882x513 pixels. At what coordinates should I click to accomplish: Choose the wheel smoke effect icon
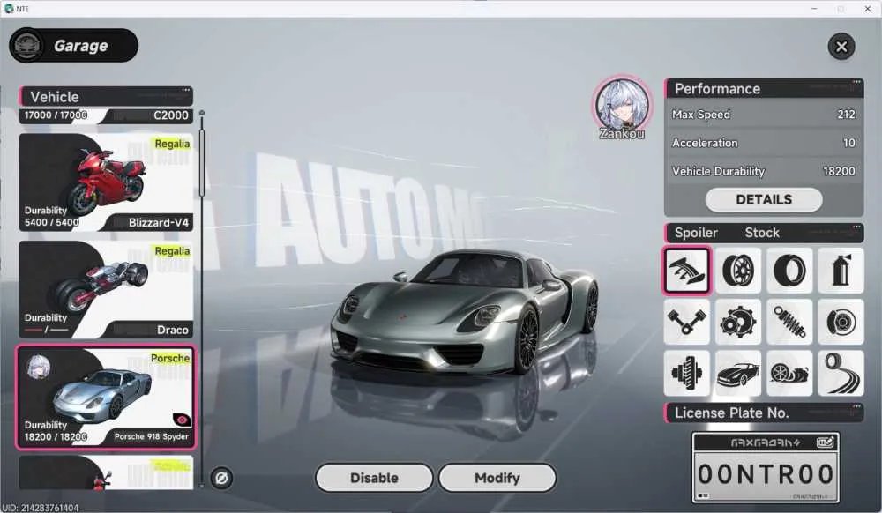pos(789,373)
